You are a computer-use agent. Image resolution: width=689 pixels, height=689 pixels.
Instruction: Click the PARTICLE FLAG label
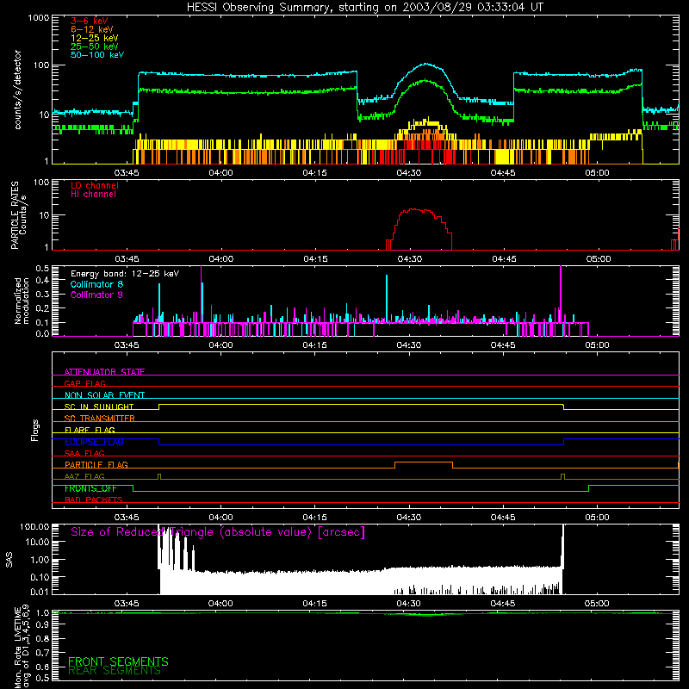click(x=96, y=465)
